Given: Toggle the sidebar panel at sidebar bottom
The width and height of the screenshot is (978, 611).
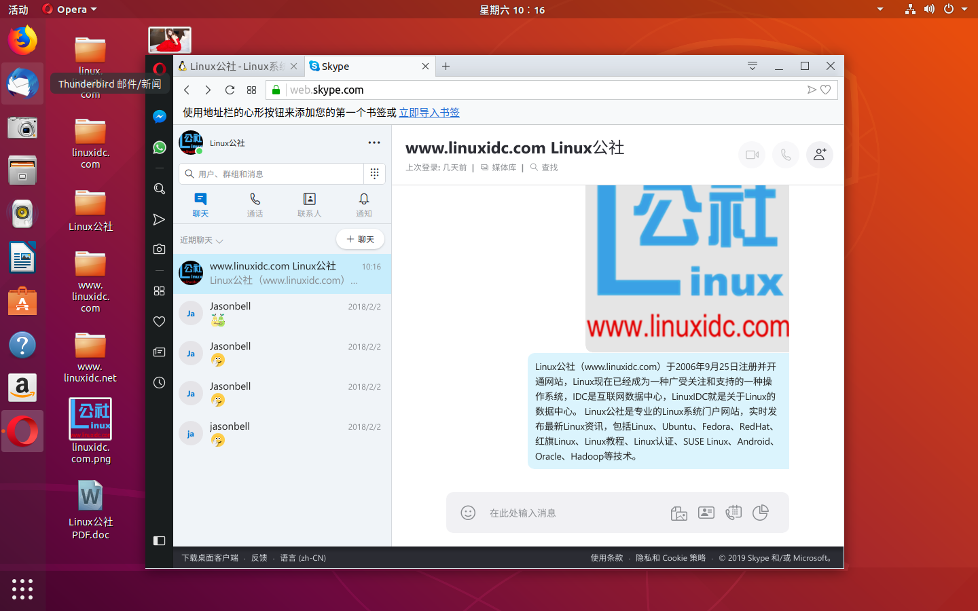Looking at the screenshot, I should [x=159, y=540].
